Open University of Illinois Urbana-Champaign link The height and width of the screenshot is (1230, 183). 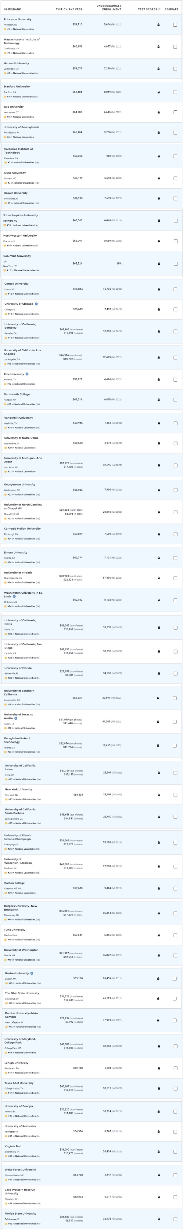[x=18, y=837]
